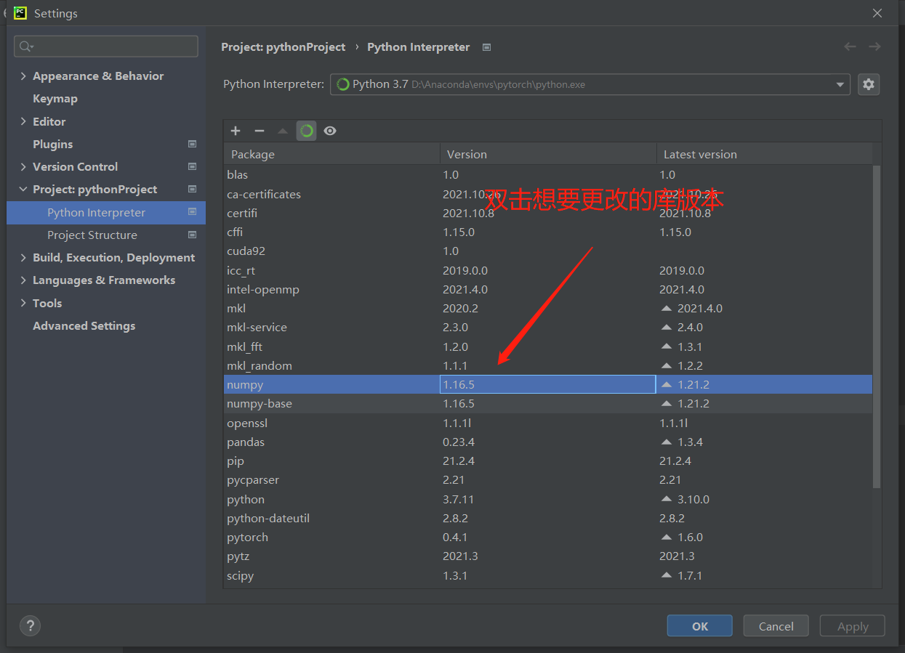Image resolution: width=905 pixels, height=653 pixels.
Task: Select the pytorch package row
Action: (548, 537)
